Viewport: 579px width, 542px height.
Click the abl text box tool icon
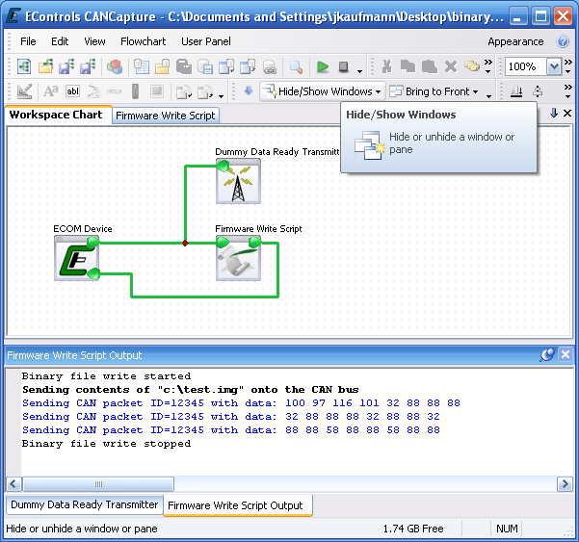pos(72,91)
